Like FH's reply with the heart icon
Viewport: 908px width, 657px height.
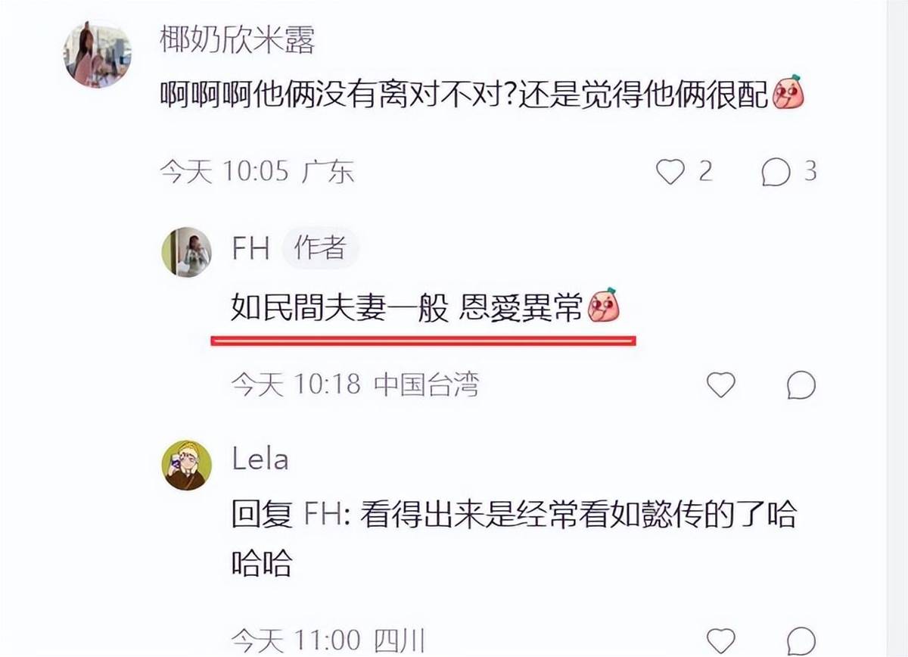(720, 385)
